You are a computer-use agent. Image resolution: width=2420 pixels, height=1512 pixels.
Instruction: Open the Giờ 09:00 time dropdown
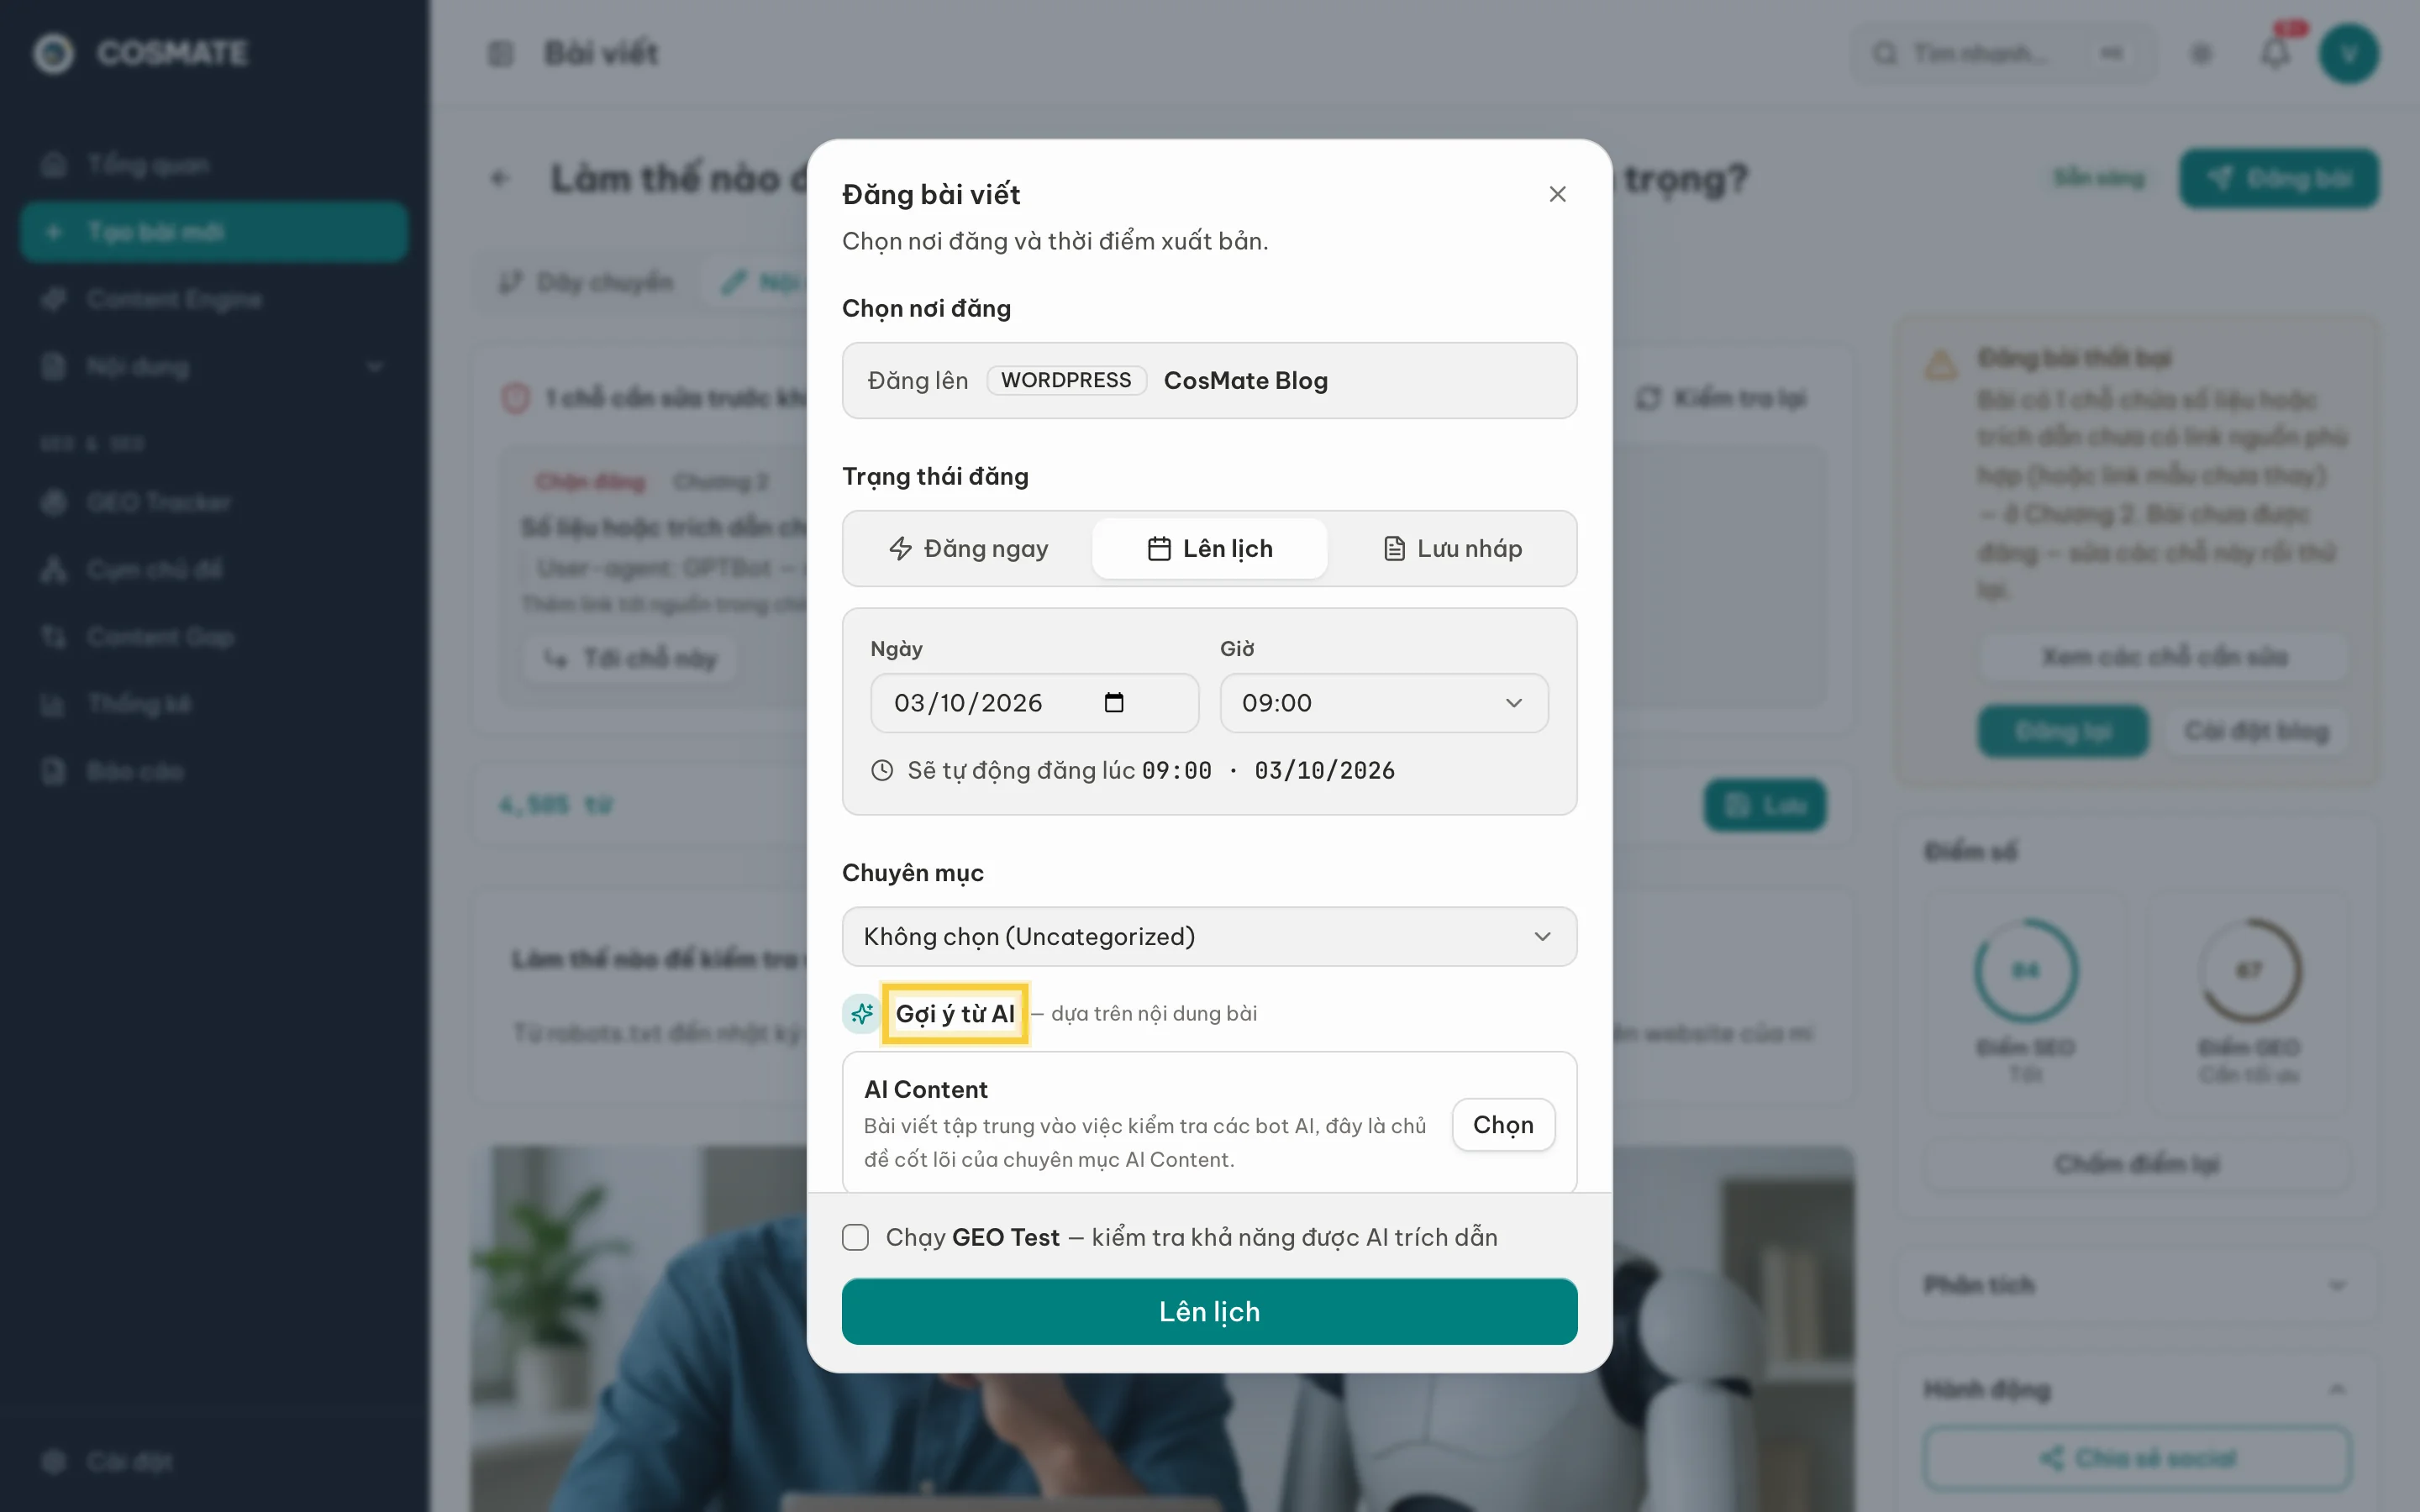tap(1384, 703)
